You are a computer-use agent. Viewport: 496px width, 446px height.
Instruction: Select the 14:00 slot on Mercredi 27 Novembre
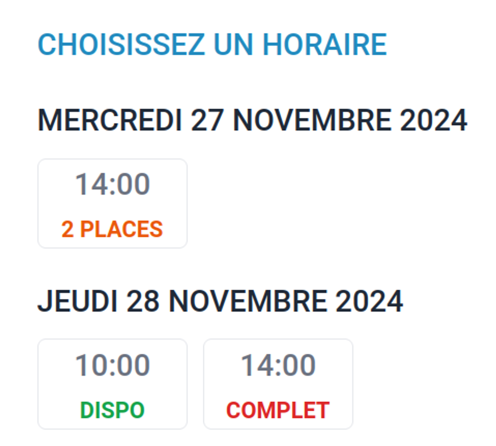[113, 203]
